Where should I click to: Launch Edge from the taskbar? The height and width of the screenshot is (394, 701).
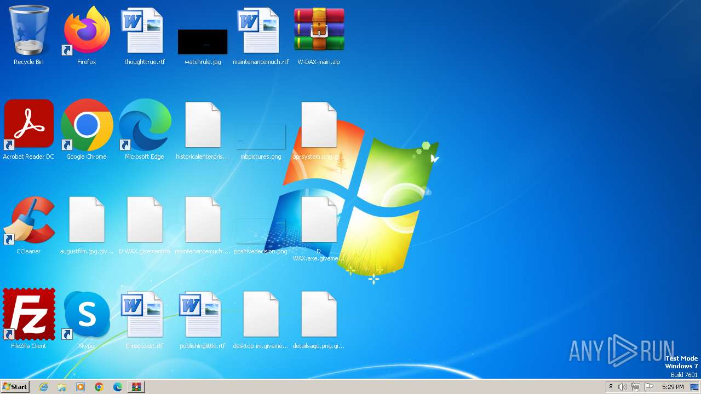(118, 387)
